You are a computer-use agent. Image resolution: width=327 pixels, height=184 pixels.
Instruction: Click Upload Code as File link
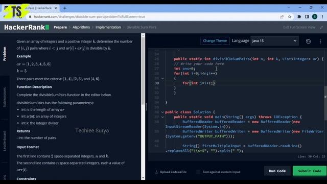[173, 172]
